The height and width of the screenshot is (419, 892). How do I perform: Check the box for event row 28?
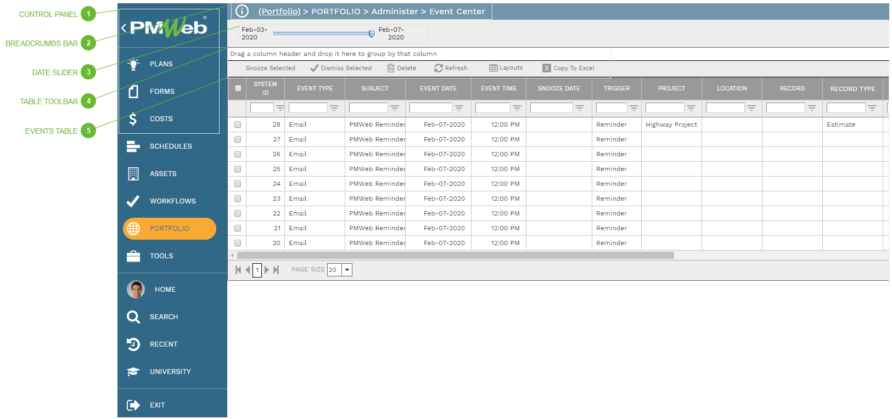(x=238, y=124)
